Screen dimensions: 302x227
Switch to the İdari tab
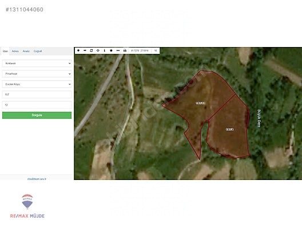click(x=5, y=51)
